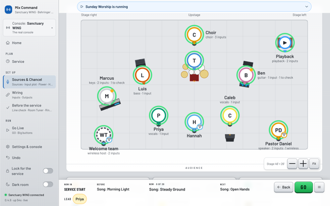Viewport: 330px width, 206px height.
Task: Click the Stage 46' × 26' size label
Action: tap(275, 164)
